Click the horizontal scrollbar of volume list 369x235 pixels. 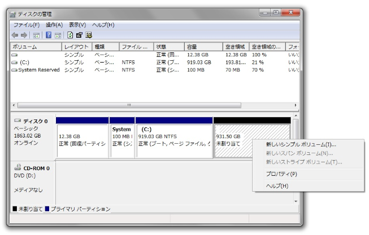pos(129,105)
